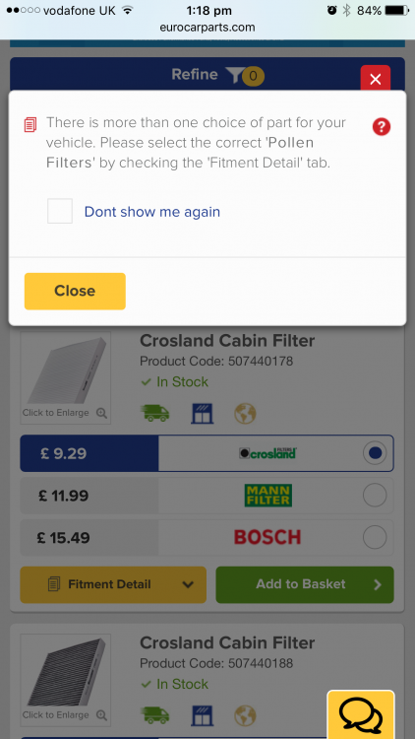This screenshot has height=739, width=415.
Task: Click the globe icon under first product
Action: (245, 413)
